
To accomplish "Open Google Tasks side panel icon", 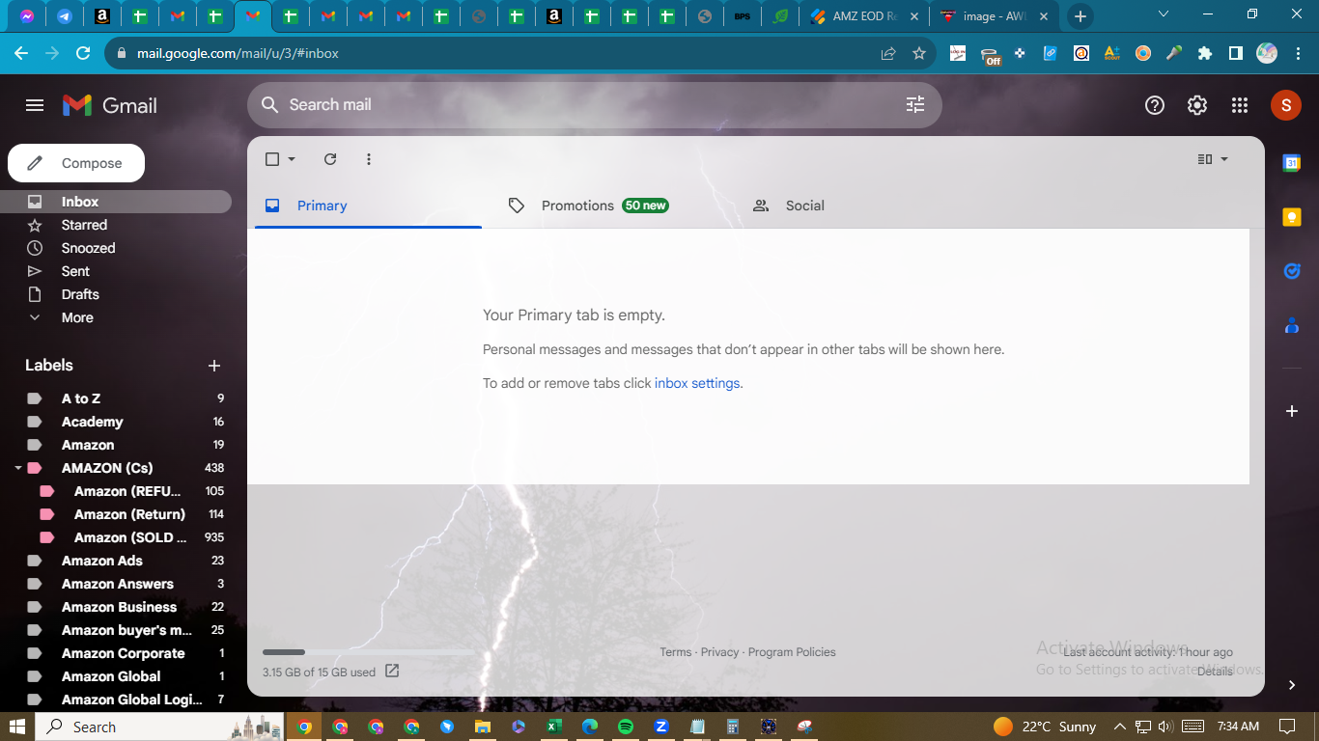I will 1291,271.
